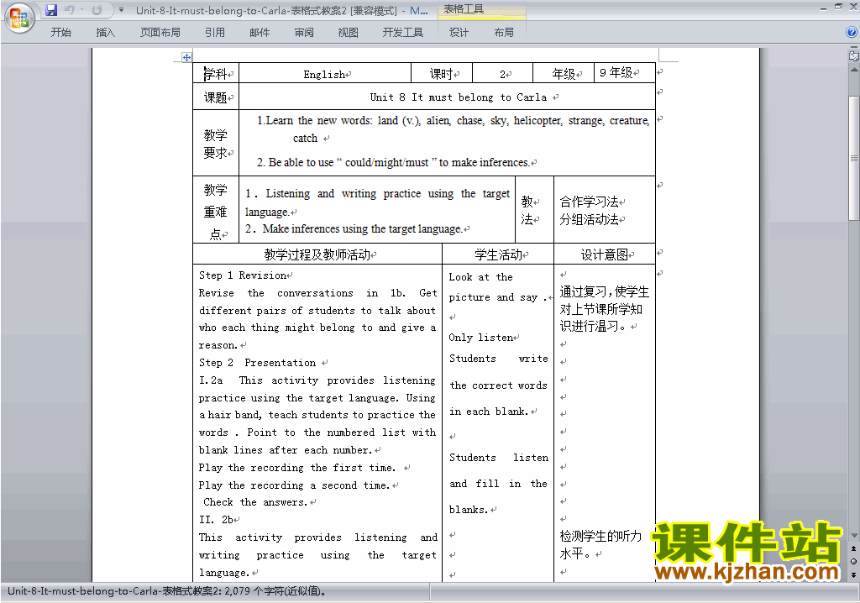
Task: Open the 审阅 ribbon tab
Action: [304, 33]
